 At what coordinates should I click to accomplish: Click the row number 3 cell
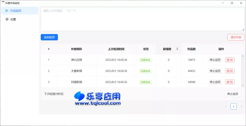[49, 82]
